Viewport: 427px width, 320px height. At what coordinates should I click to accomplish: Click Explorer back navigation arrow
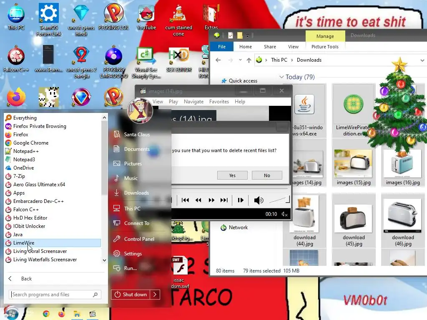(218, 60)
